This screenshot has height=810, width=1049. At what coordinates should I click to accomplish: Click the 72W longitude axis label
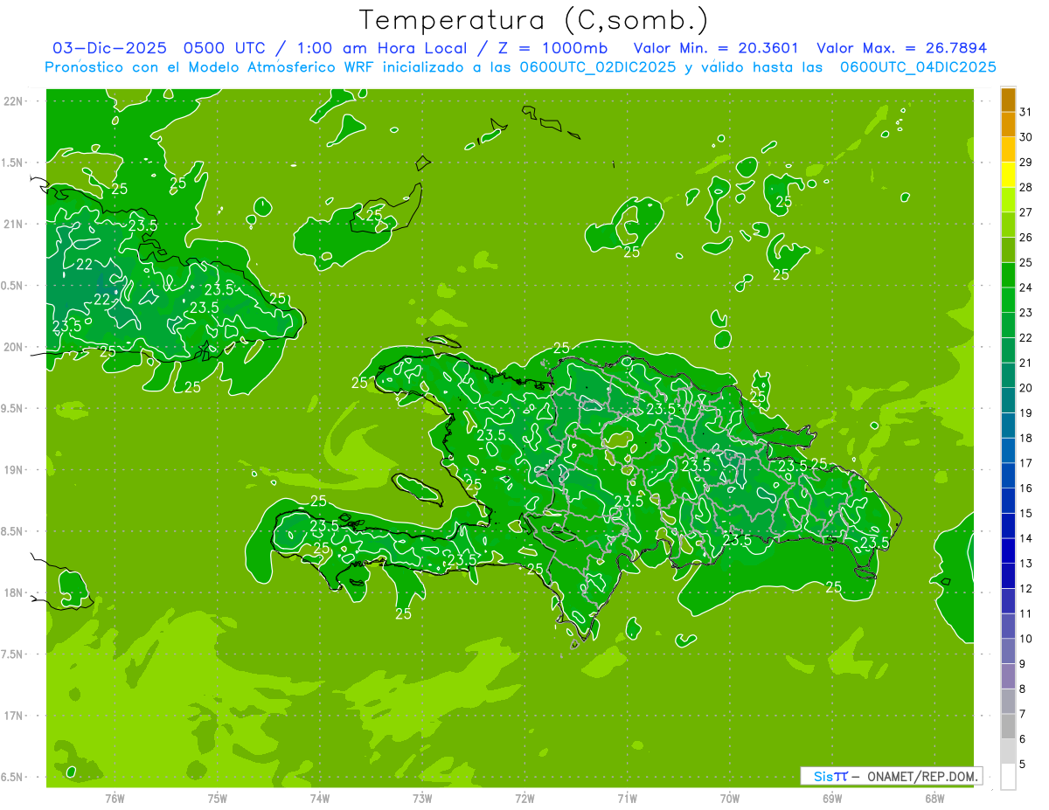(x=524, y=798)
